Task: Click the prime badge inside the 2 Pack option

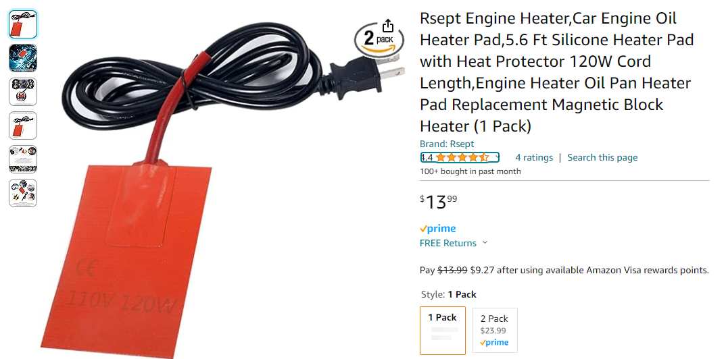Action: pos(495,342)
